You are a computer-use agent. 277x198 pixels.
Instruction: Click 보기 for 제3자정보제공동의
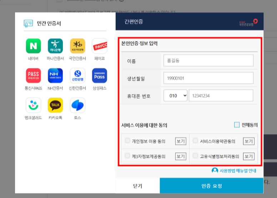tap(181, 156)
